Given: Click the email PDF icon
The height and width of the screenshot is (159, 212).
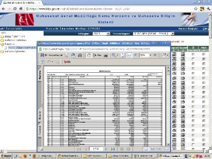Looking at the screenshot, I should pyautogui.click(x=73, y=55).
